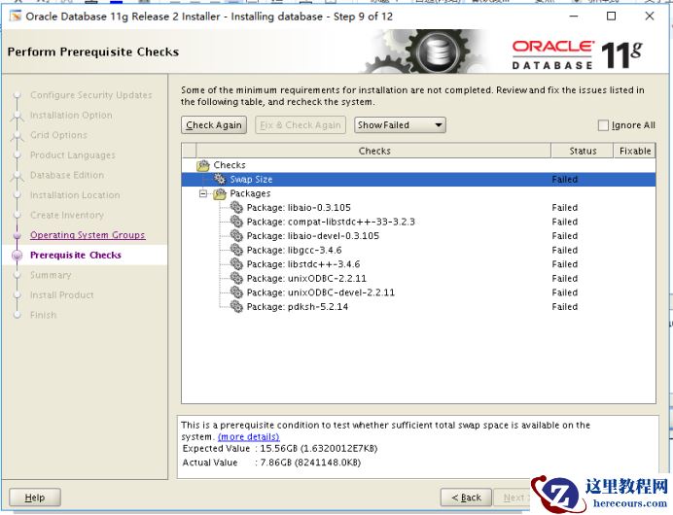Image resolution: width=673 pixels, height=515 pixels.
Task: Select the Install Product step
Action: (x=62, y=295)
